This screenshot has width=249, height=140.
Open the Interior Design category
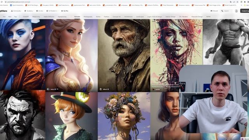[170, 17]
